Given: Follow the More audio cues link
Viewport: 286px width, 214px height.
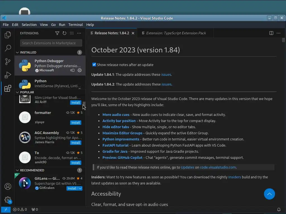Looking at the screenshot, I should [x=116, y=115].
